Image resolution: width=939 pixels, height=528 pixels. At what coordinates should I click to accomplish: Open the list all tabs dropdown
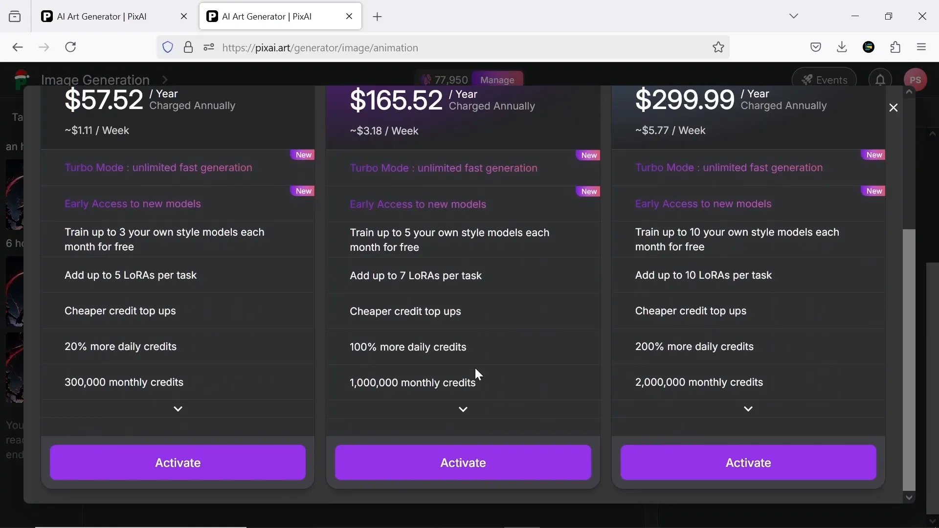coord(794,16)
